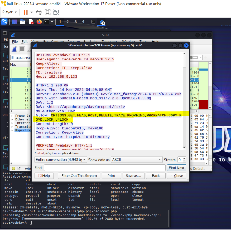231x230 pixels.
Task: Click the Wireshark taskbar entry with badge 2
Action: coord(102,22)
